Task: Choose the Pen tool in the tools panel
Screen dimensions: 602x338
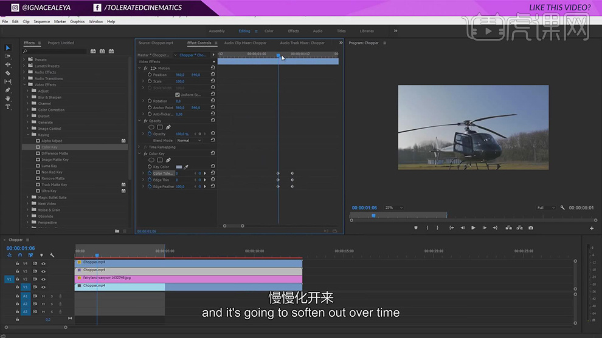Action: pos(8,90)
